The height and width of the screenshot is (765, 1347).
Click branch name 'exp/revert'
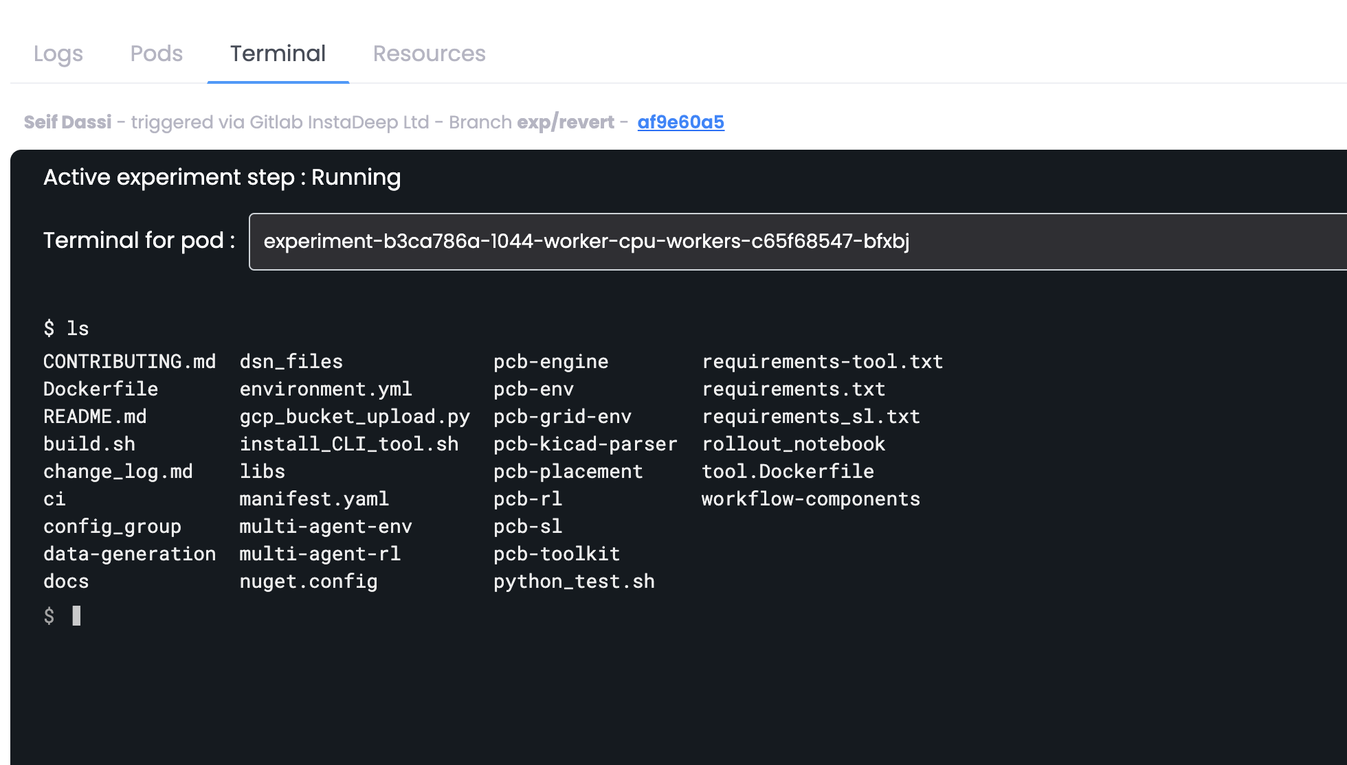point(566,122)
